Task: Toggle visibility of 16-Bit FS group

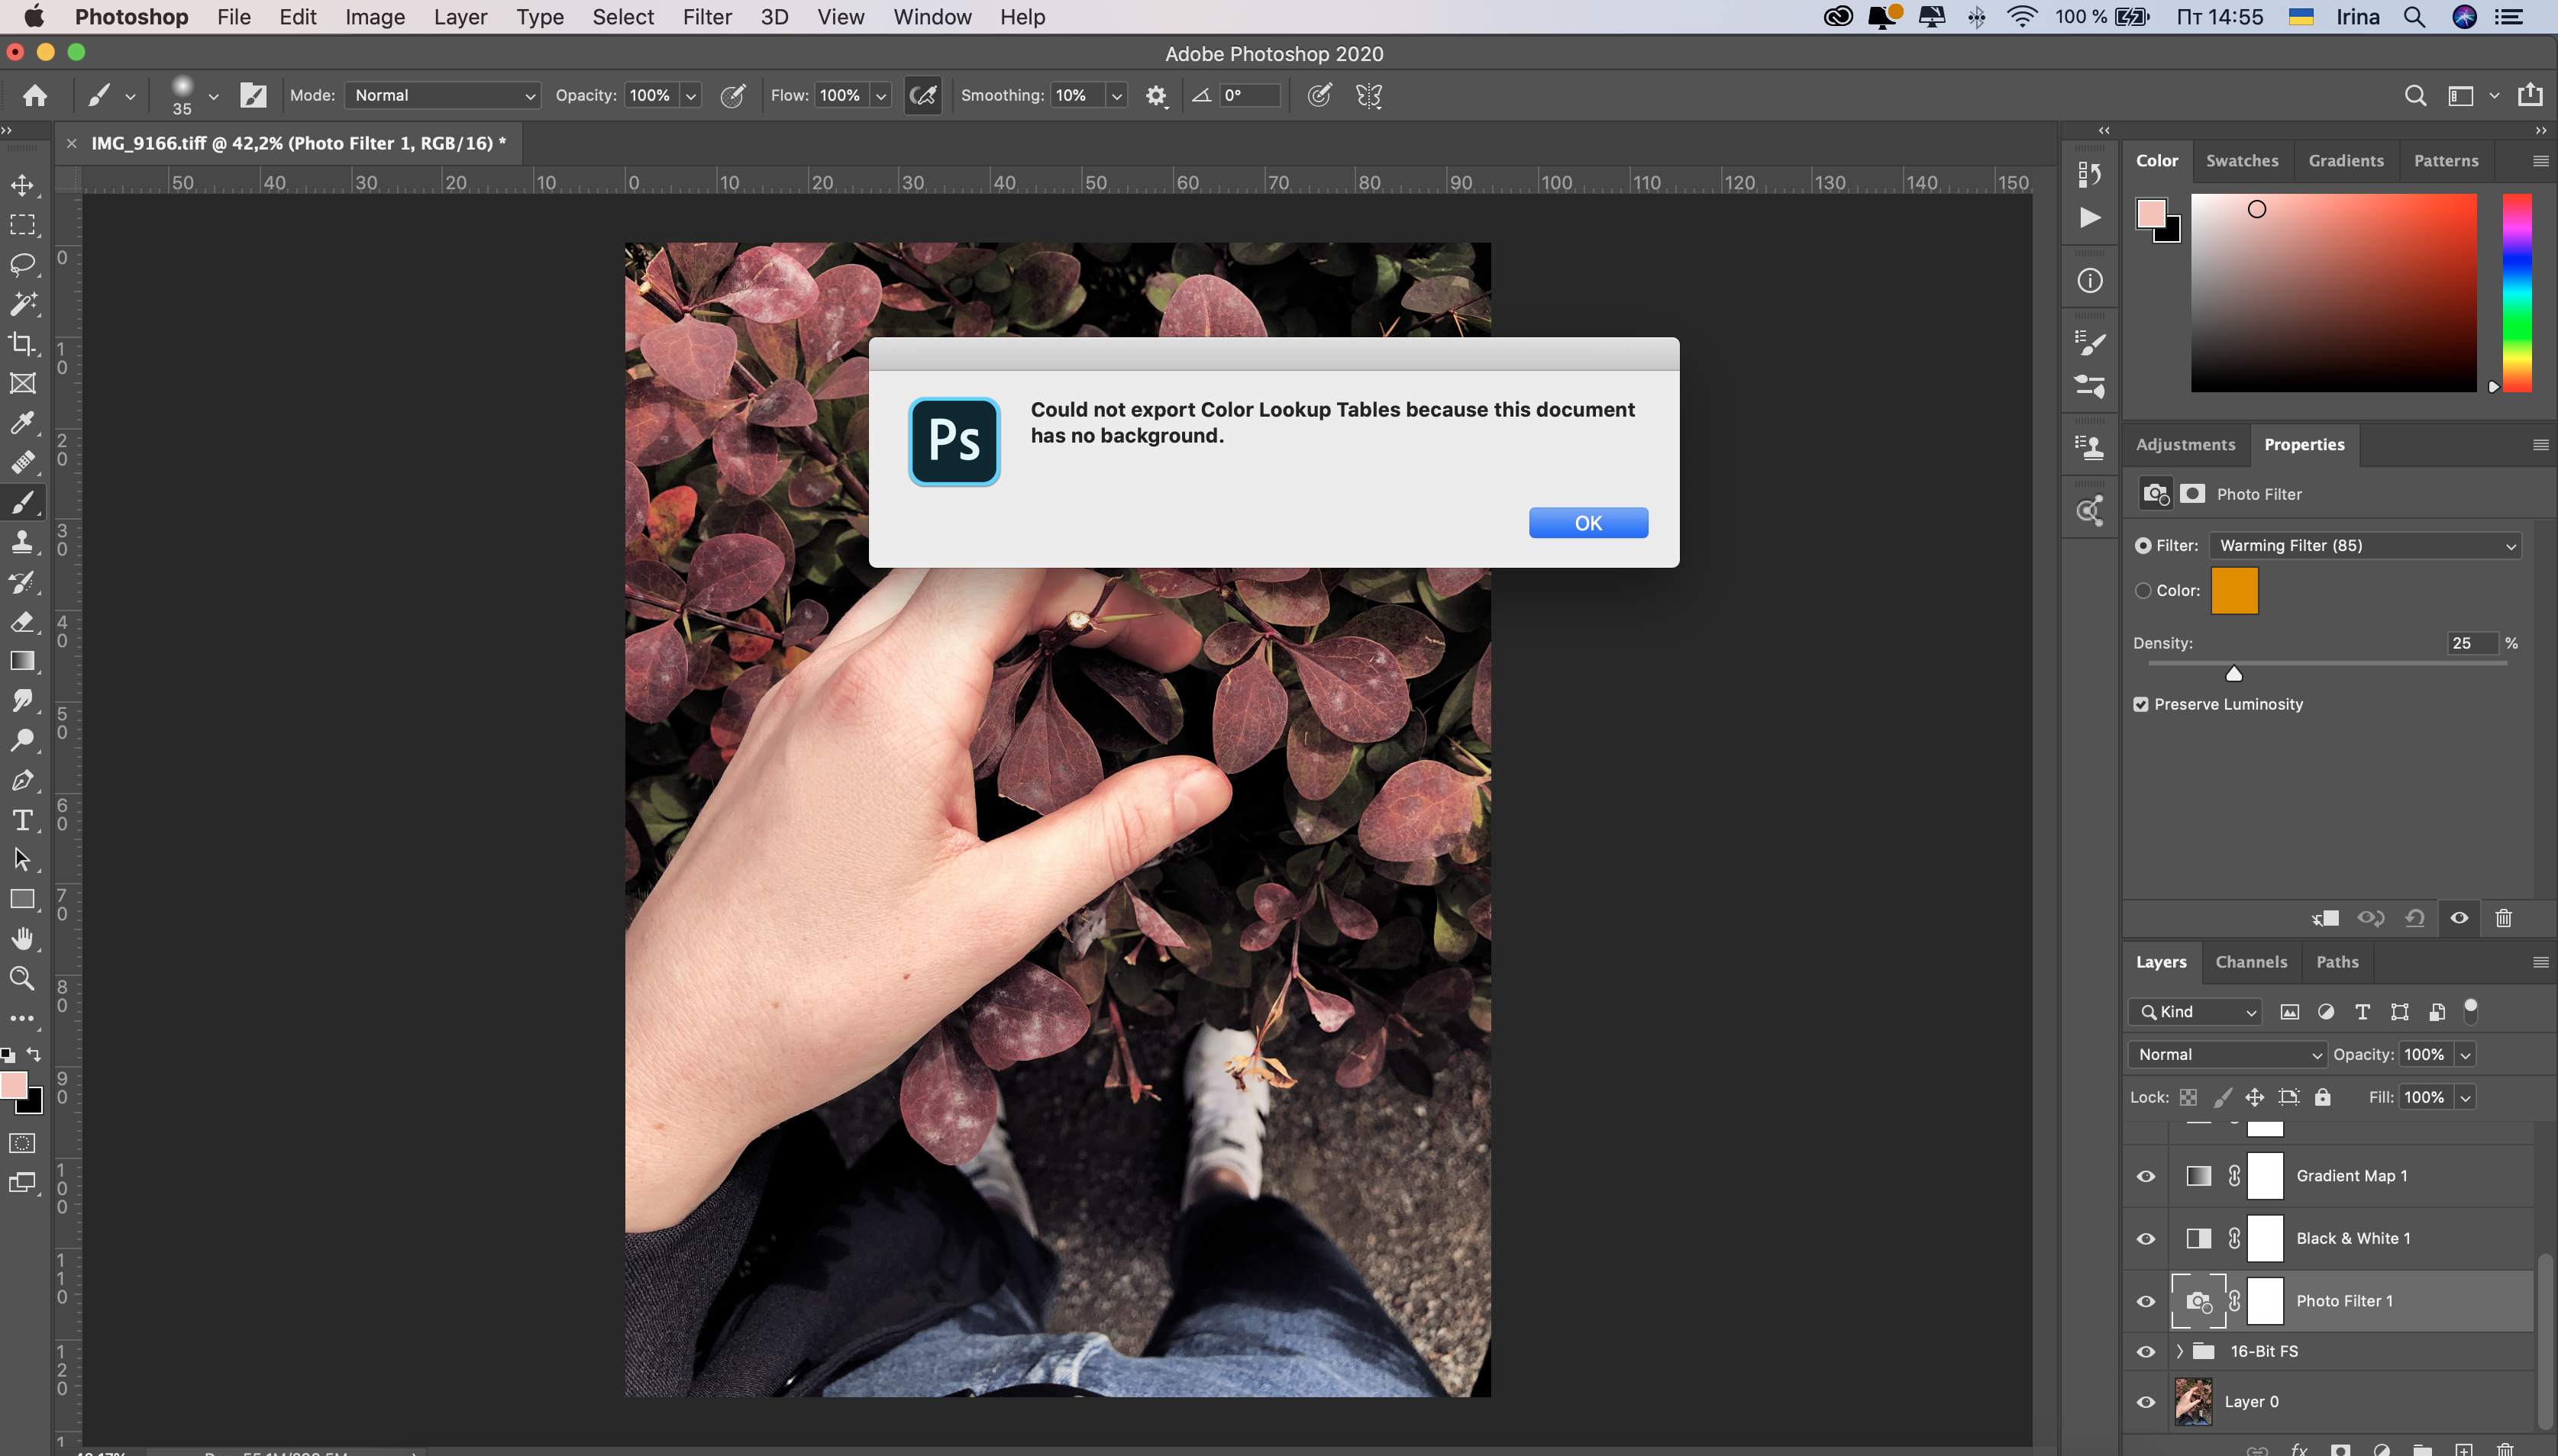Action: [2146, 1352]
